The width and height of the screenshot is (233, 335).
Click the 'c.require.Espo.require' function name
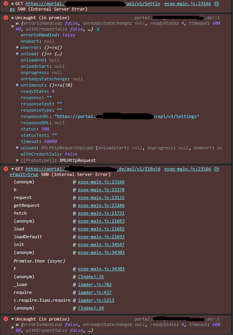click(42, 300)
